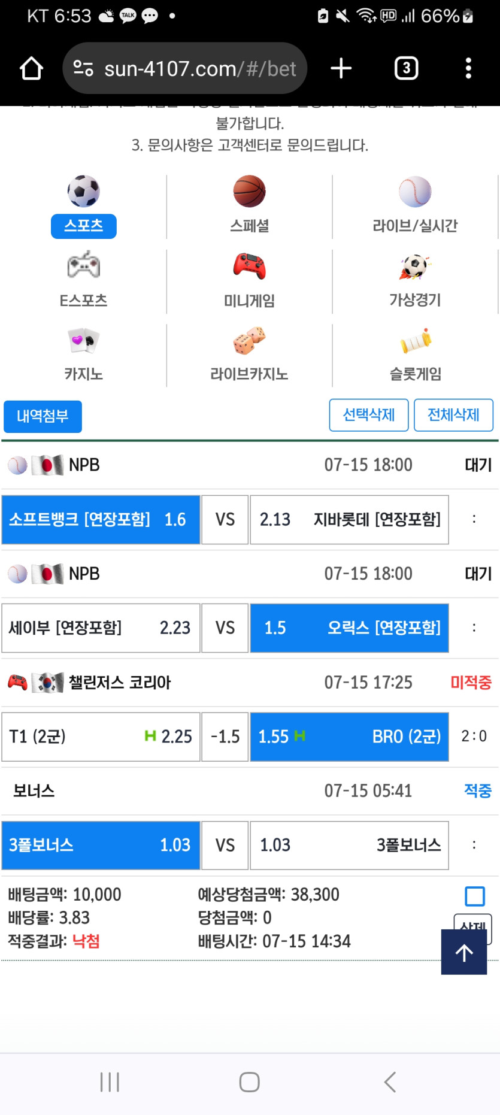
Task: Open 라이브카지노 dice icon
Action: pyautogui.click(x=249, y=341)
